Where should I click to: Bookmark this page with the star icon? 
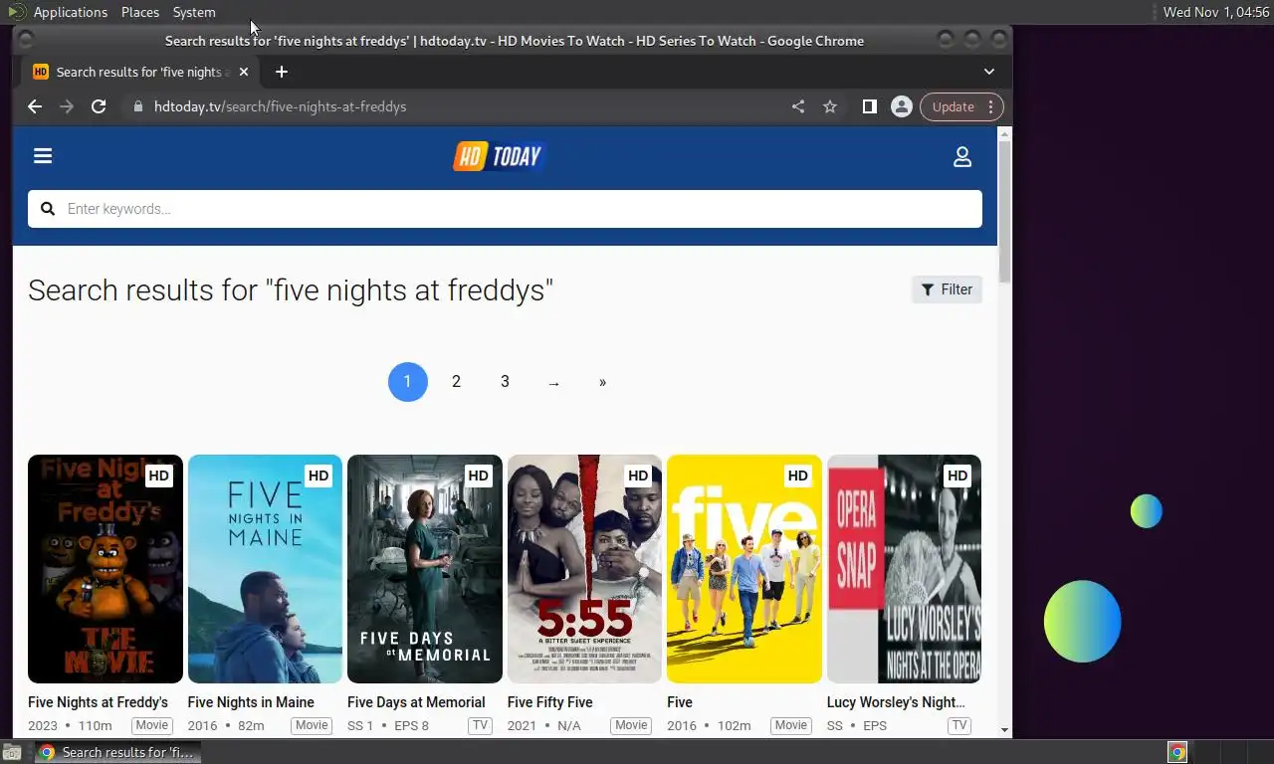point(830,106)
